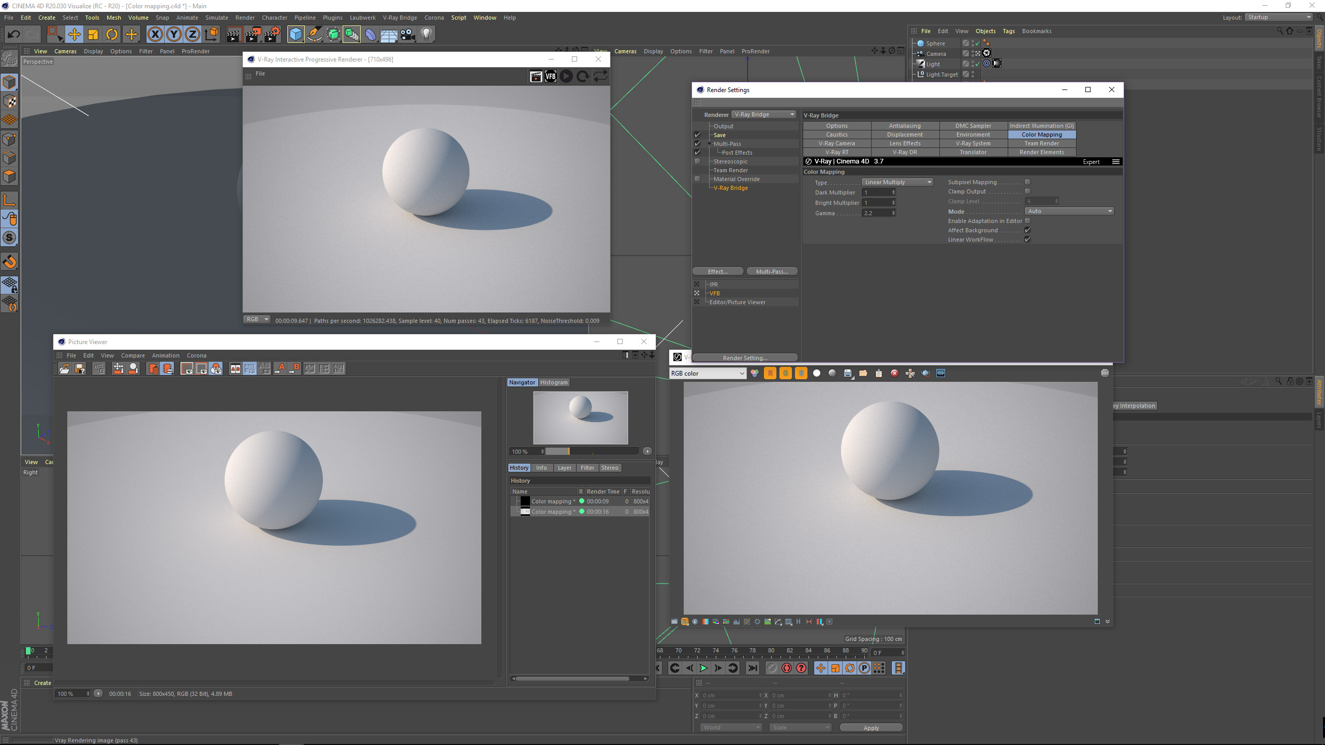Click the Undo arrow icon
The image size is (1325, 745).
click(13, 35)
